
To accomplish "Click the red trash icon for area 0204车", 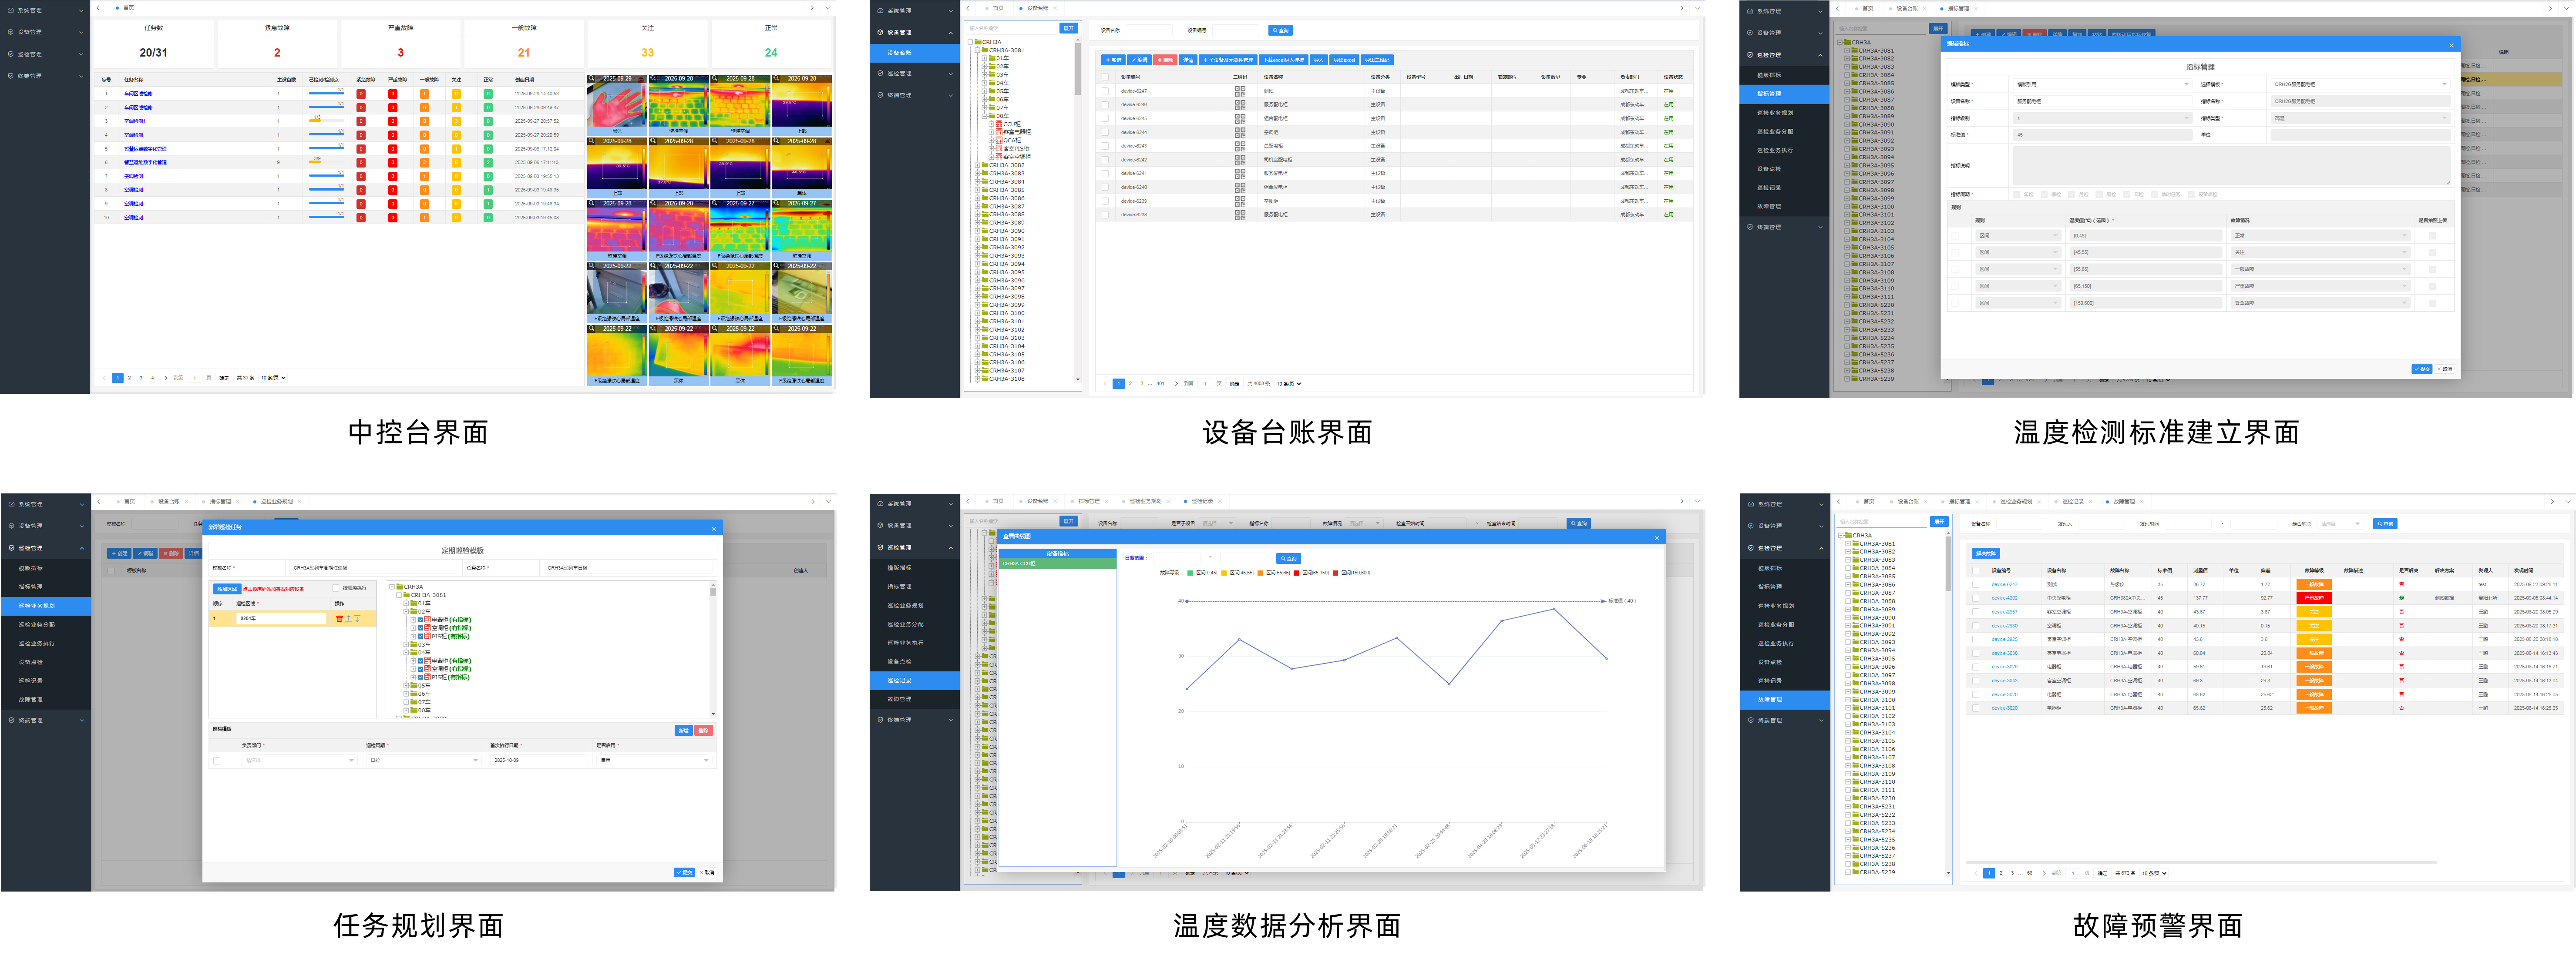I will (339, 619).
